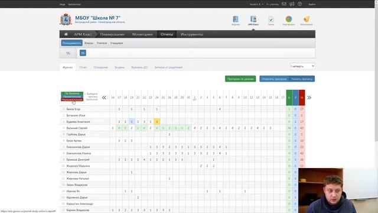Click student name Иванов Ян
This screenshot has height=213, width=378.
click(x=73, y=191)
